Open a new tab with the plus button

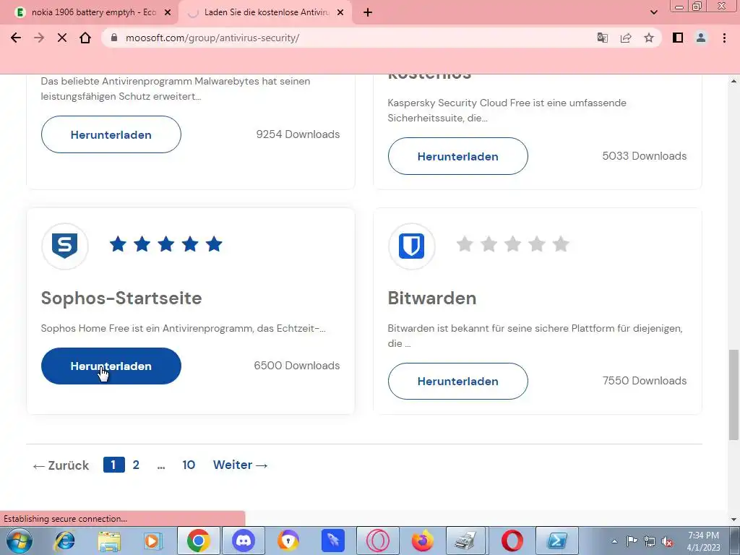pos(368,12)
